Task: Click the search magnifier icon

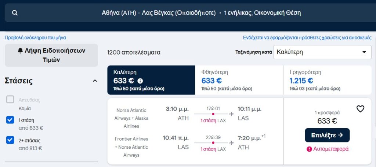Action: (15, 13)
